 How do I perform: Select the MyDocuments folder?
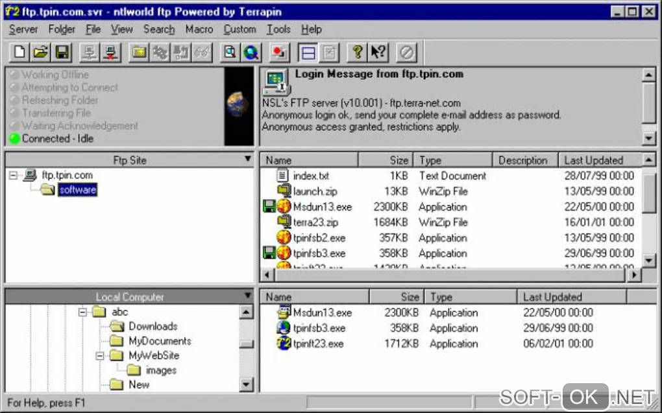point(160,341)
